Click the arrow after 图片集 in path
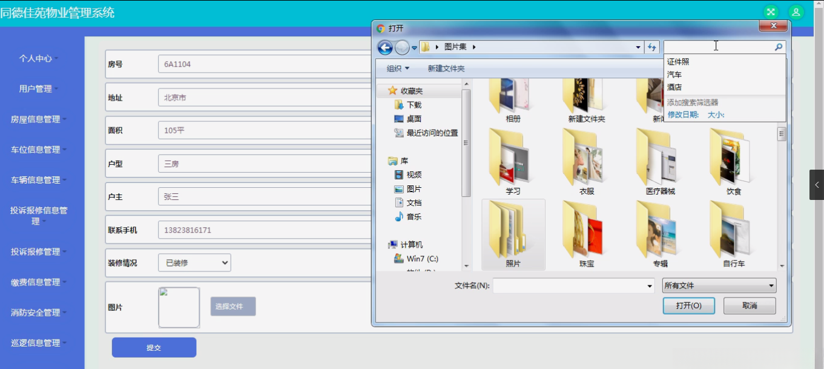Image resolution: width=824 pixels, height=369 pixels. pyautogui.click(x=474, y=47)
